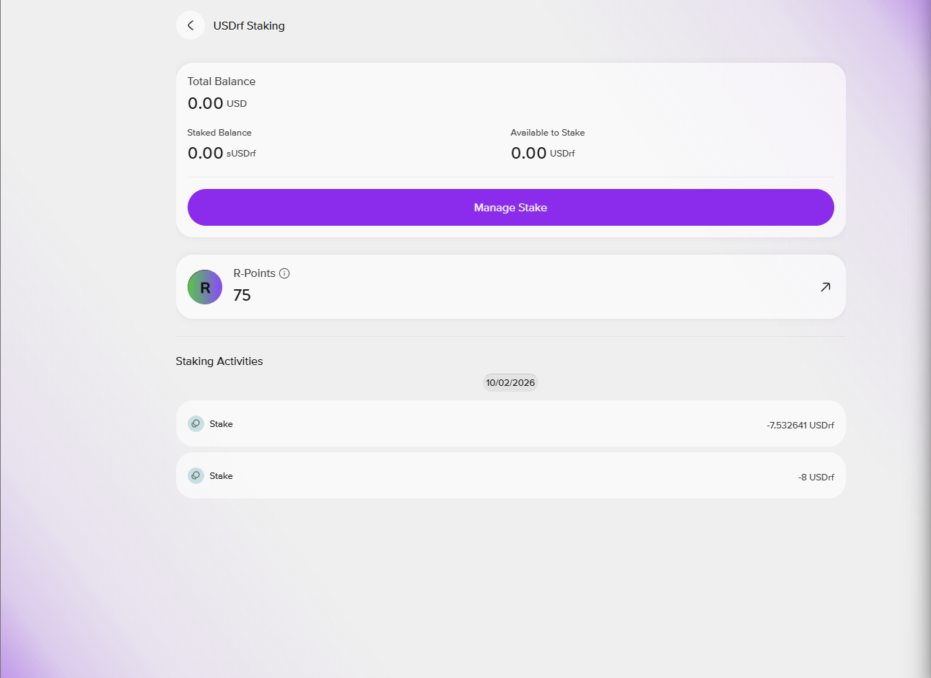Click the R-Points value 75
The width and height of the screenshot is (931, 678).
(242, 295)
